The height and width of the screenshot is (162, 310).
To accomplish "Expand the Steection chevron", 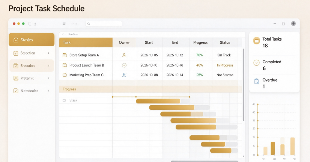I will coord(48,53).
